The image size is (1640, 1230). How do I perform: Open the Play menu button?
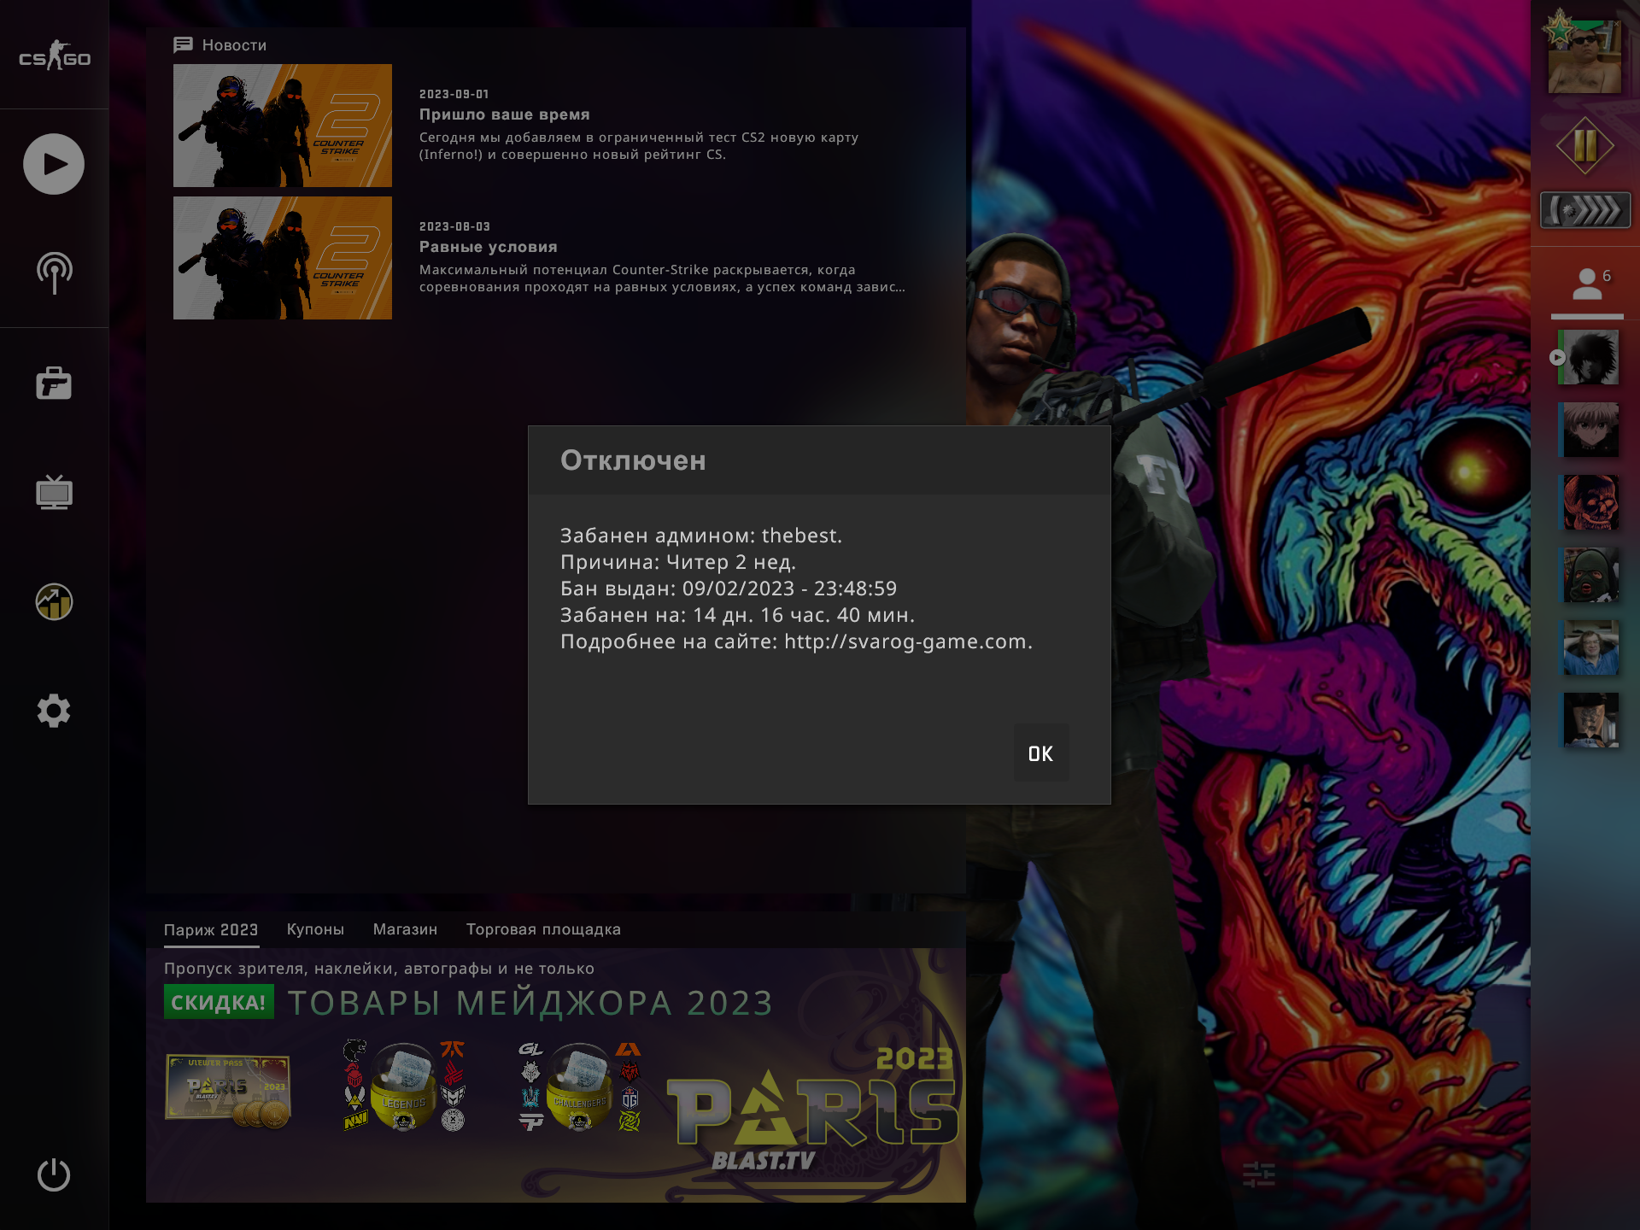pos(54,164)
